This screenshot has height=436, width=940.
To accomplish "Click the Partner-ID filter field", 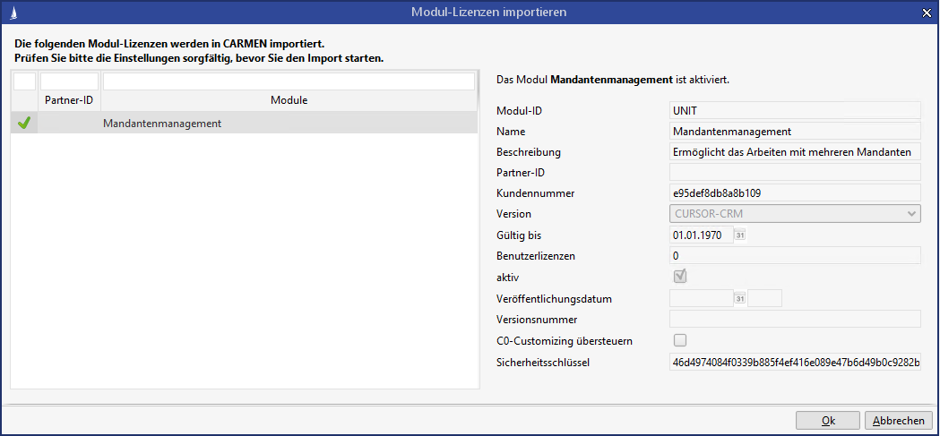I will 69,81.
